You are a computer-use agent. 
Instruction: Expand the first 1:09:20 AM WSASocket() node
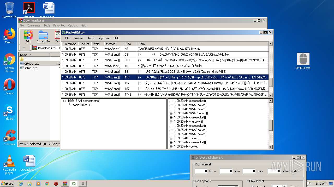point(171,105)
